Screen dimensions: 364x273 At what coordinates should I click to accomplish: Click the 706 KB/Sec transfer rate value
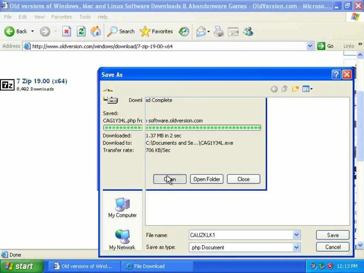pyautogui.click(x=158, y=150)
